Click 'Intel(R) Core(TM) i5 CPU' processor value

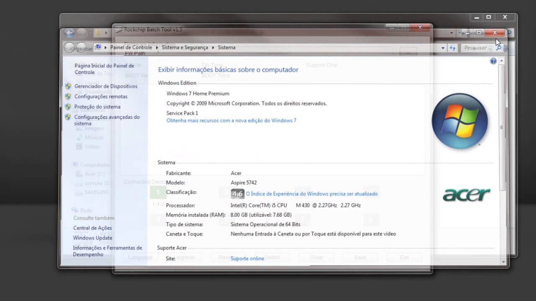(x=259, y=205)
